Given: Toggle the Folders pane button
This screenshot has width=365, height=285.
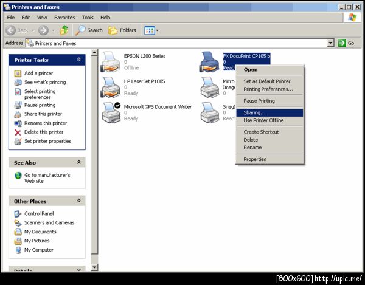Looking at the screenshot, I should 122,30.
